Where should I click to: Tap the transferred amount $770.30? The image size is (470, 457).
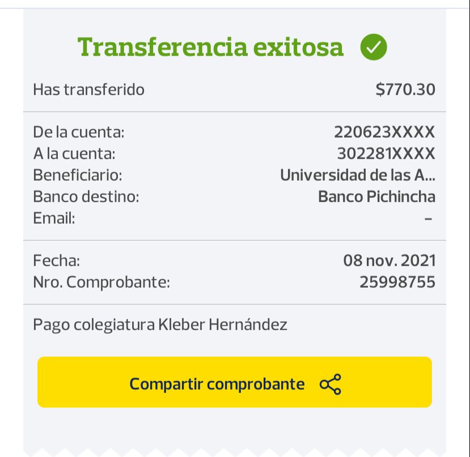(405, 89)
